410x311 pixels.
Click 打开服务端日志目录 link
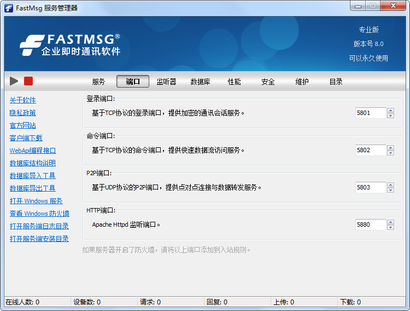(39, 226)
